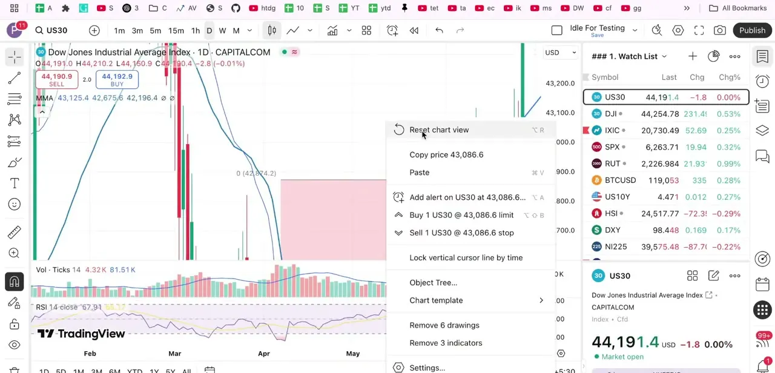Image resolution: width=775 pixels, height=373 pixels.
Task: Select the brush drawing tool
Action: point(15,162)
